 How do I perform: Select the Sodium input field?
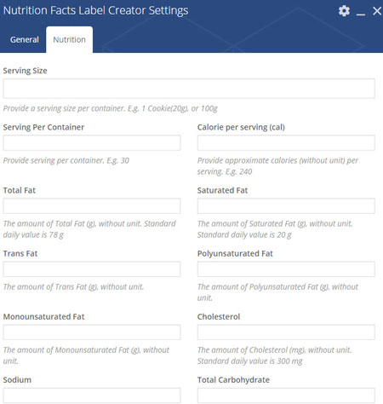[x=92, y=395]
